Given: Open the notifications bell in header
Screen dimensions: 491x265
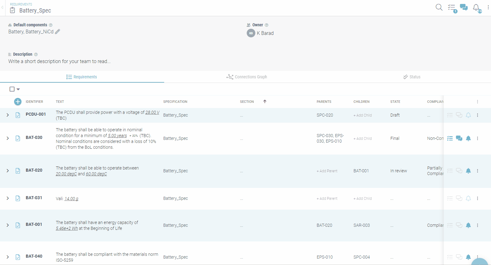Looking at the screenshot, I should coord(476,7).
